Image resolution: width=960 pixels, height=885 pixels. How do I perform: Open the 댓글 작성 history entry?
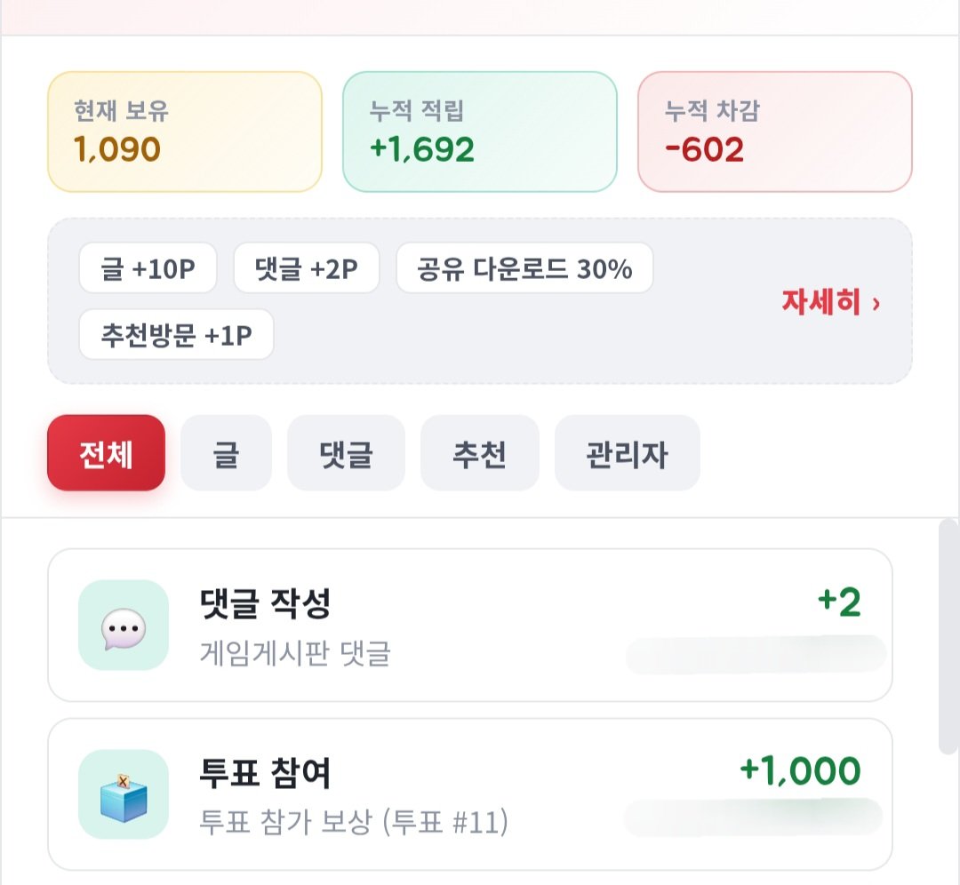tap(470, 625)
